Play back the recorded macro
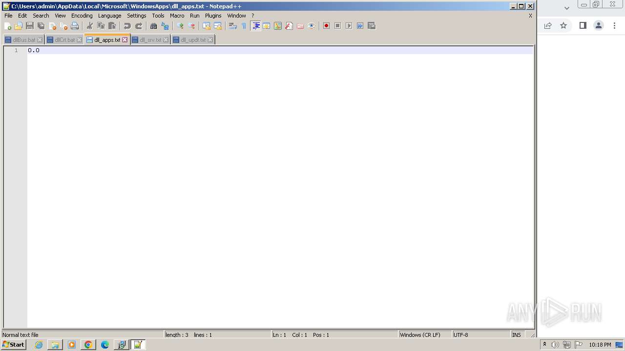This screenshot has height=351, width=625. pos(349,26)
